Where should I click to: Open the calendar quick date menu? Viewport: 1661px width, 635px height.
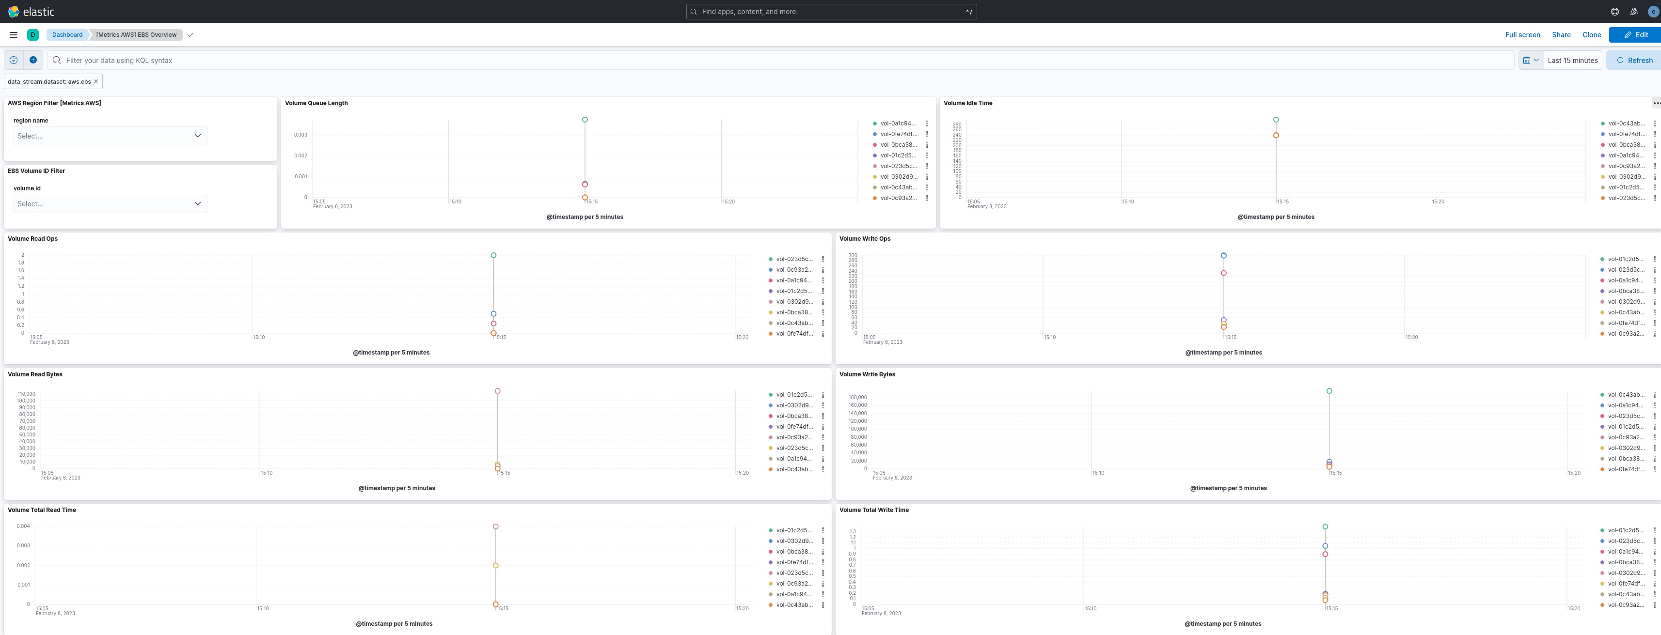tap(1531, 60)
